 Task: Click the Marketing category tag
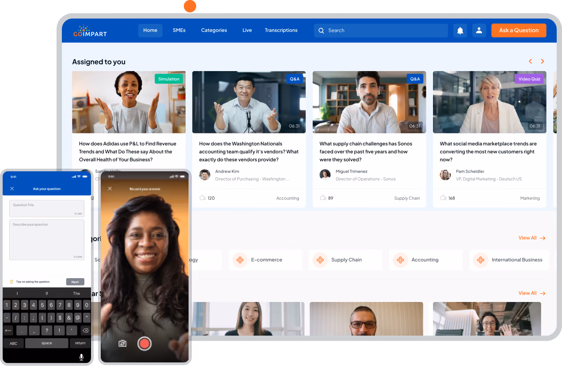530,198
